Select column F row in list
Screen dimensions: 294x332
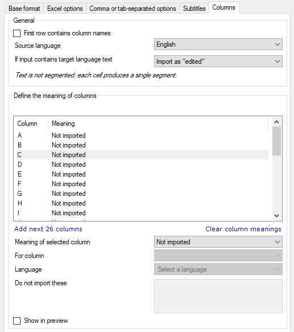142,184
